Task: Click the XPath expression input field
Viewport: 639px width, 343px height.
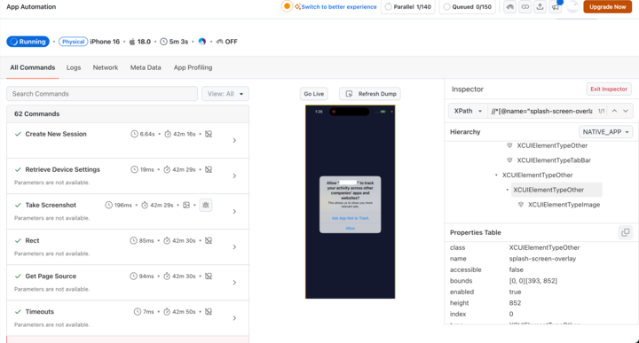Action: (x=541, y=111)
